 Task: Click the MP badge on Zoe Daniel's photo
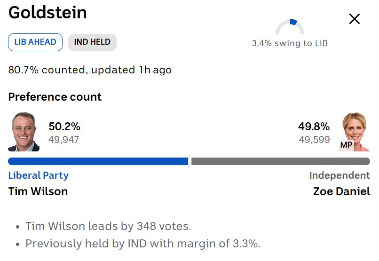coord(346,145)
